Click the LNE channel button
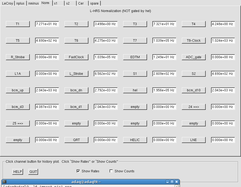Image resolution: width=241 pixels, height=187 pixels. pyautogui.click(x=194, y=140)
